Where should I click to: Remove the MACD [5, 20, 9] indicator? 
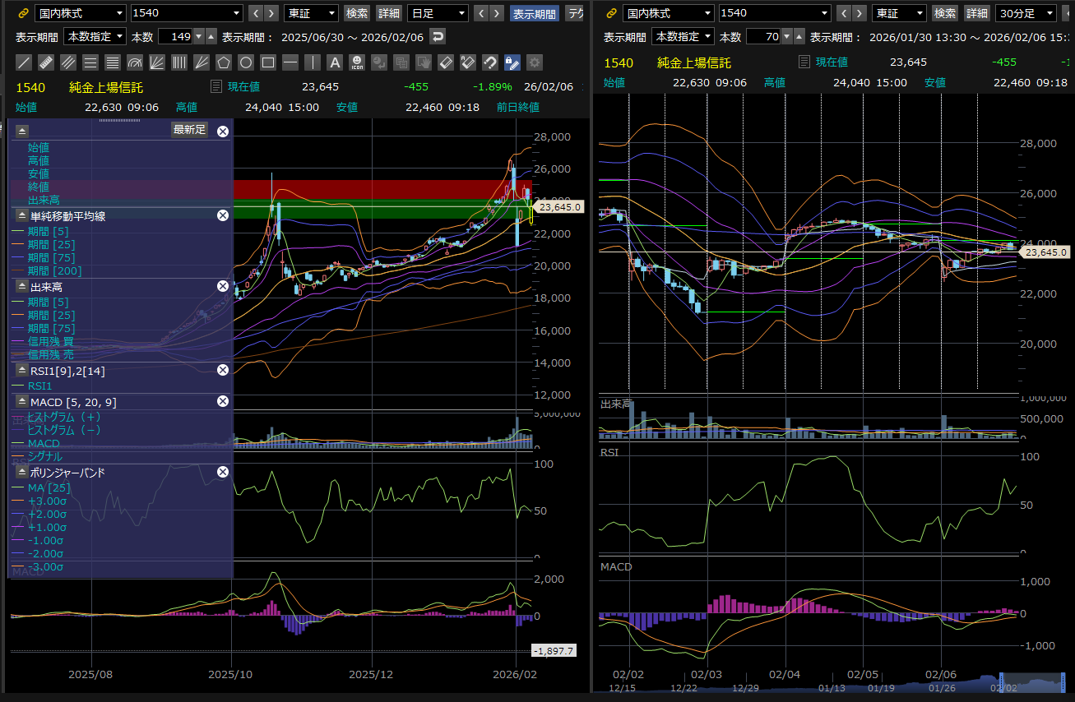point(222,401)
